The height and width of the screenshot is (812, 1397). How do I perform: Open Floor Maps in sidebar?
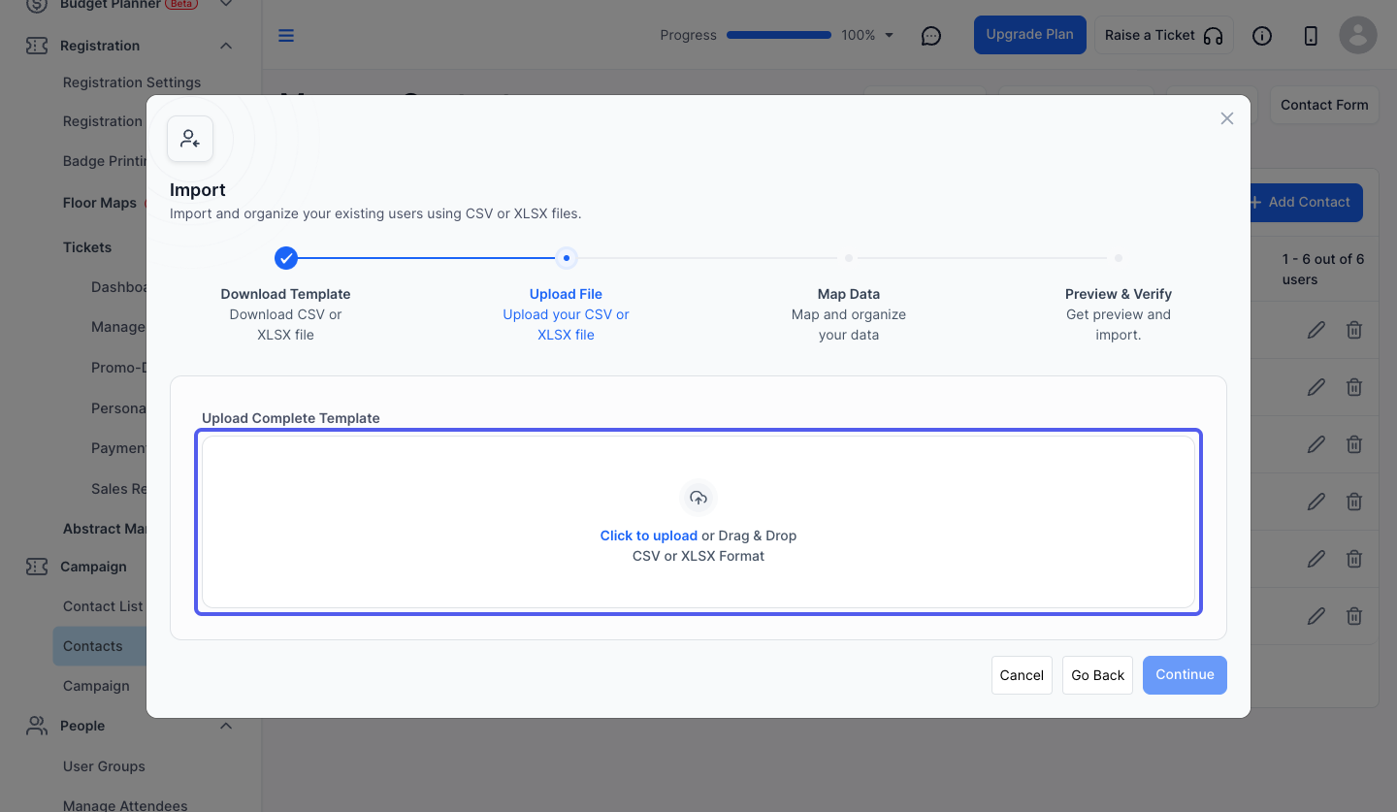tap(100, 203)
